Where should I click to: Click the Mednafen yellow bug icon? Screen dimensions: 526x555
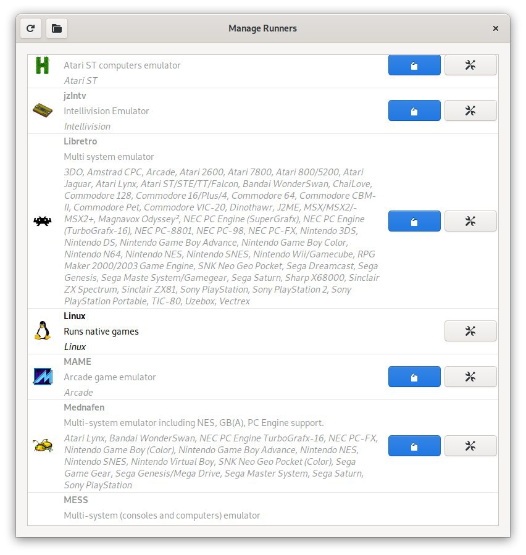[x=43, y=445]
